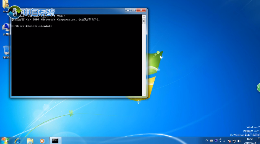This screenshot has width=260, height=144.
Task: Open the Recycle Bin desktop icon
Action: pyautogui.click(x=6, y=51)
